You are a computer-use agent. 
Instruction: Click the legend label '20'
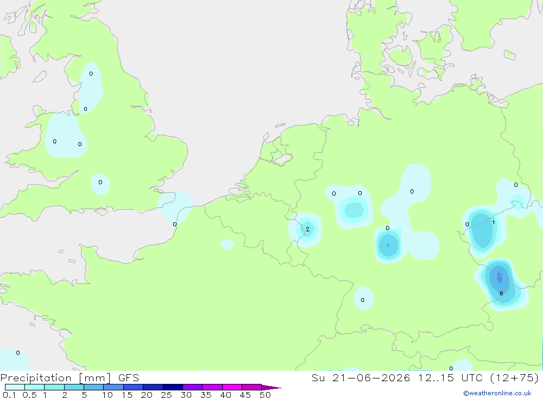(147, 395)
